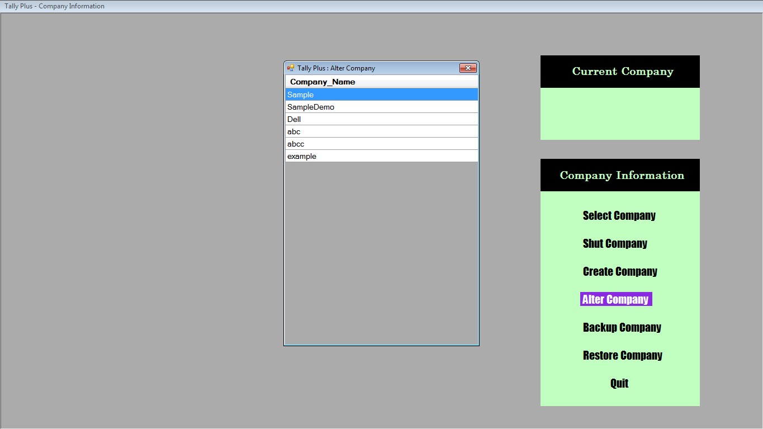
Task: Open the Backup Company option
Action: [622, 327]
